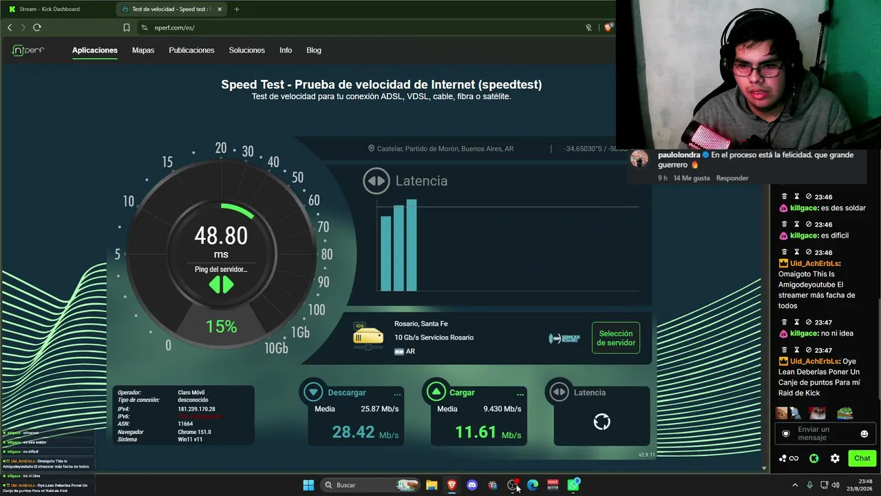Click username Uid_AchErbLs in the Omaigoto message

click(x=814, y=264)
